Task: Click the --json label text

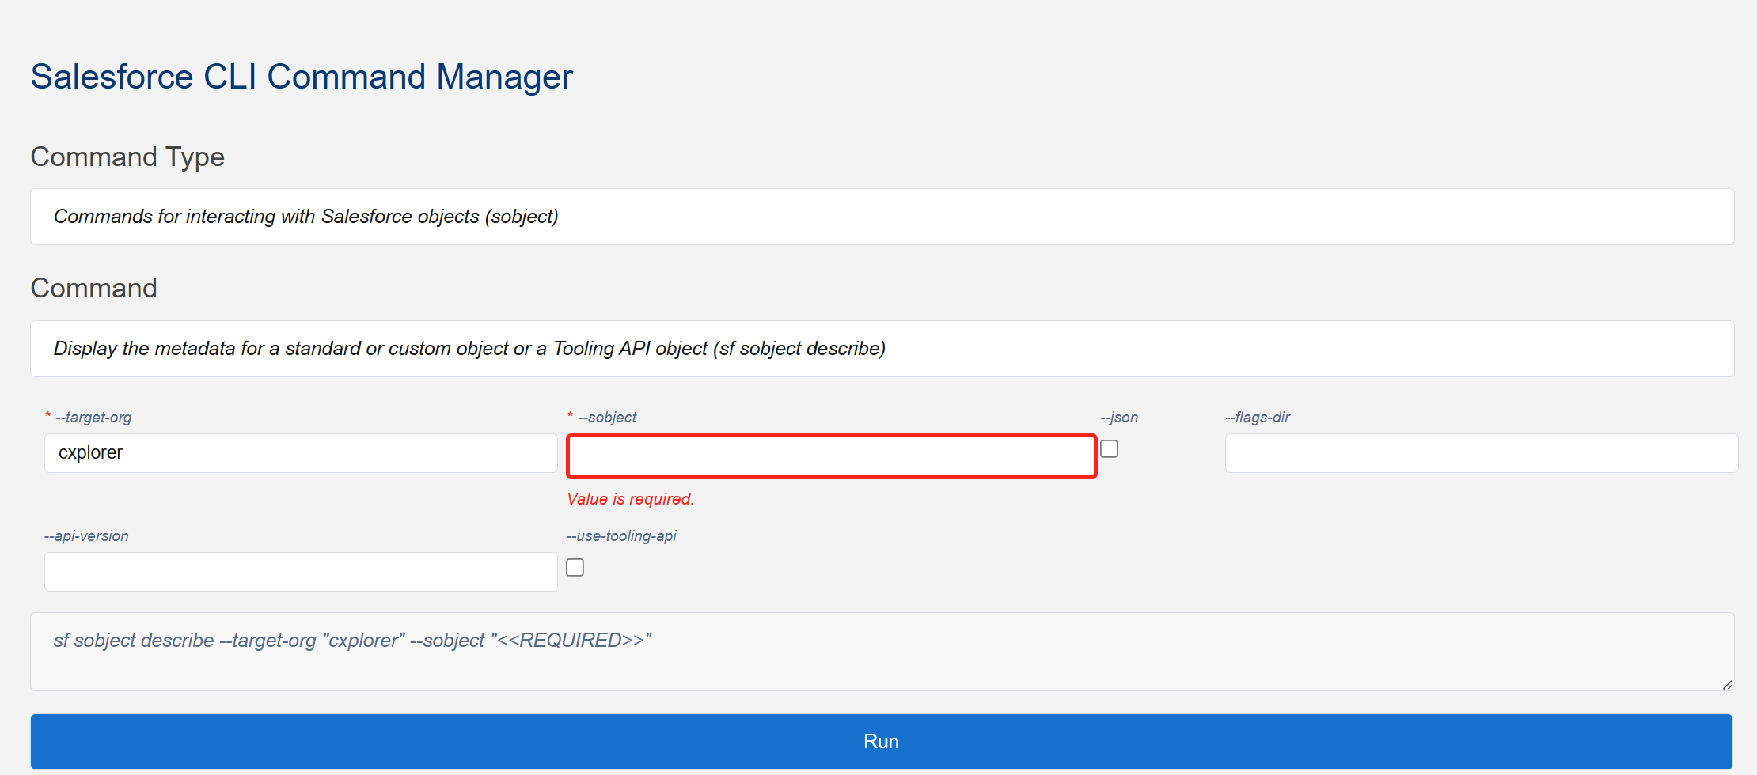Action: 1119,418
